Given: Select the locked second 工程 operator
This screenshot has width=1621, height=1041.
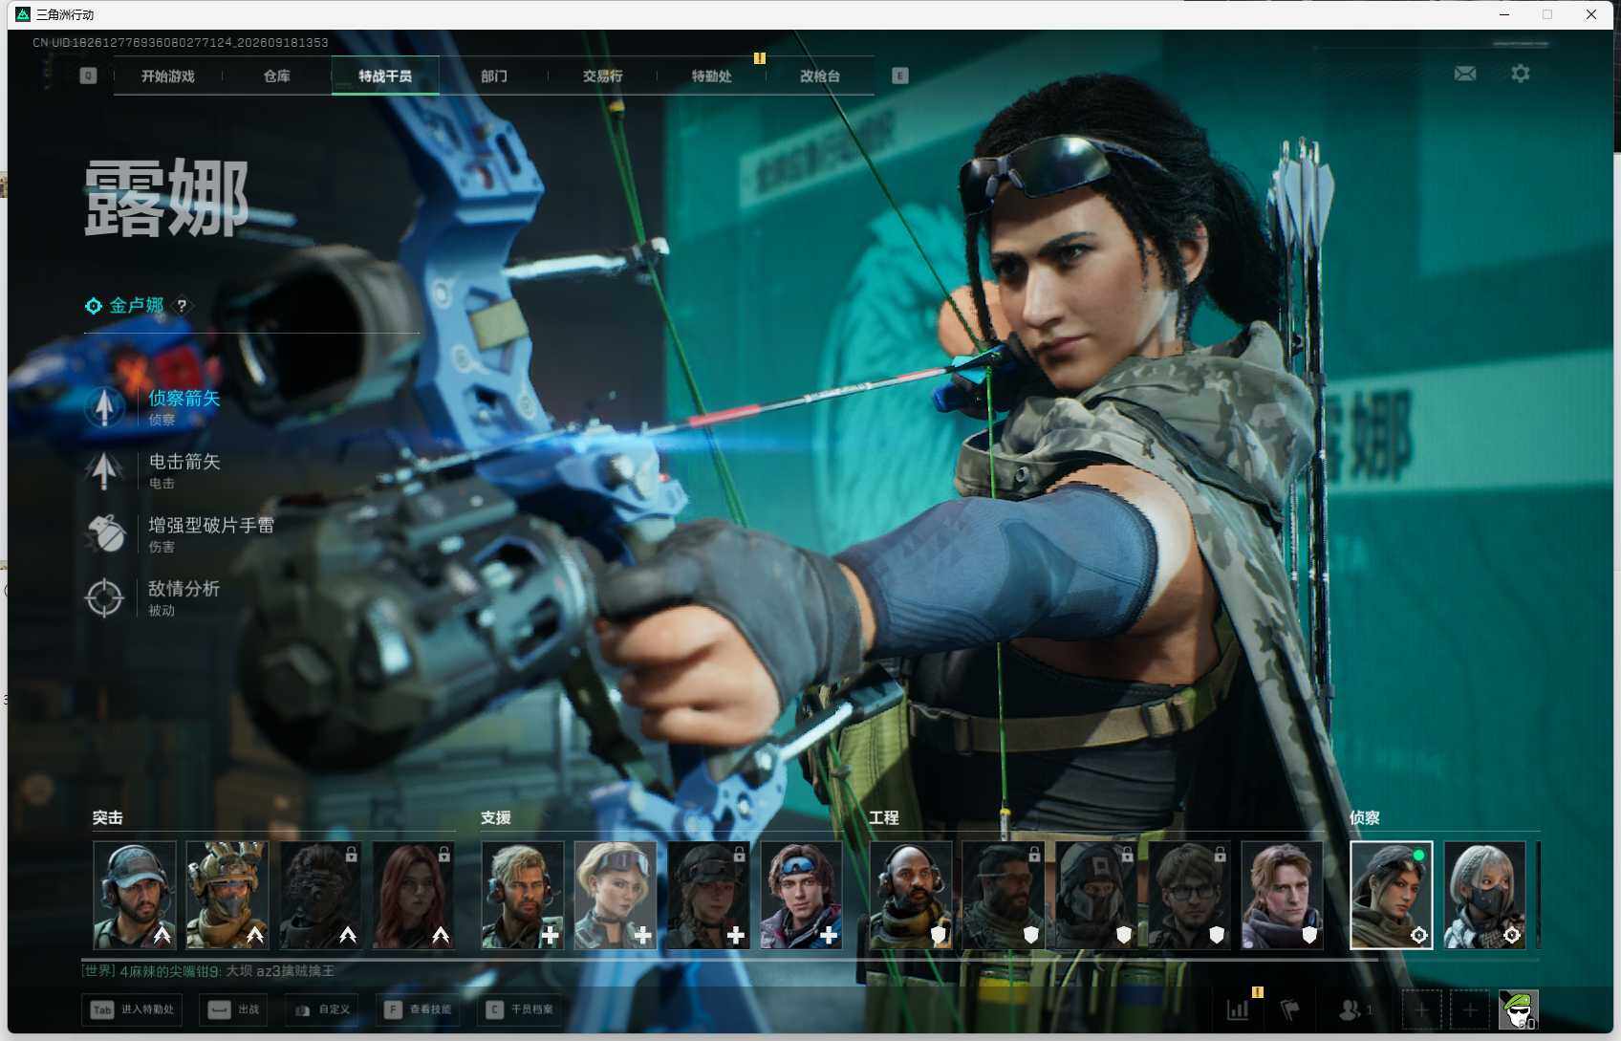Looking at the screenshot, I should pos(1004,895).
